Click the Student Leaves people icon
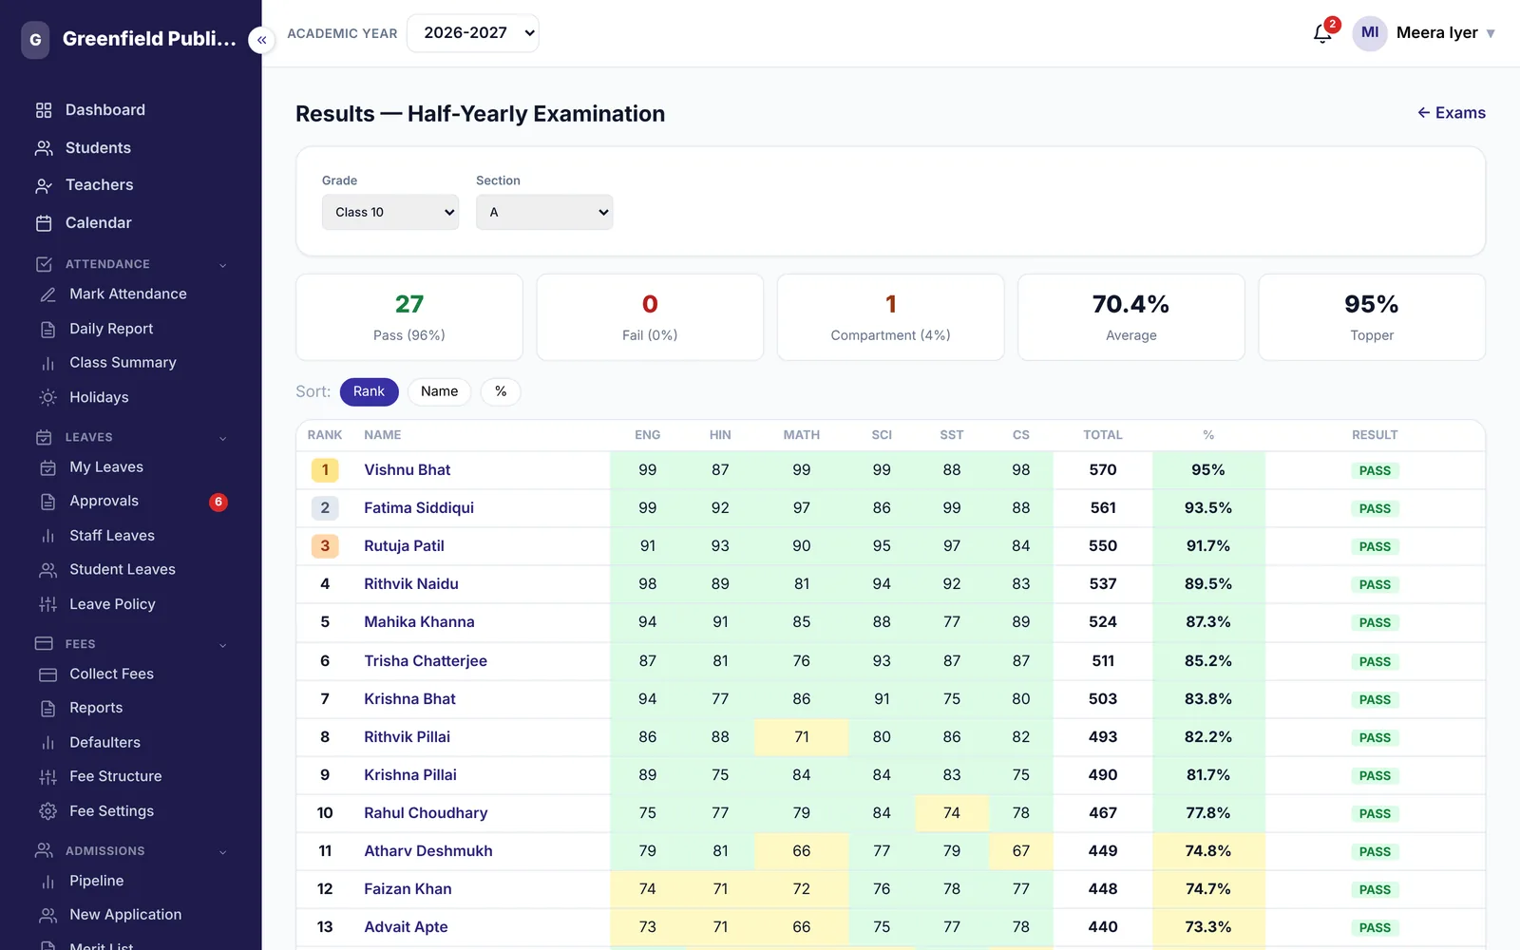Viewport: 1520px width, 950px height. click(x=47, y=570)
